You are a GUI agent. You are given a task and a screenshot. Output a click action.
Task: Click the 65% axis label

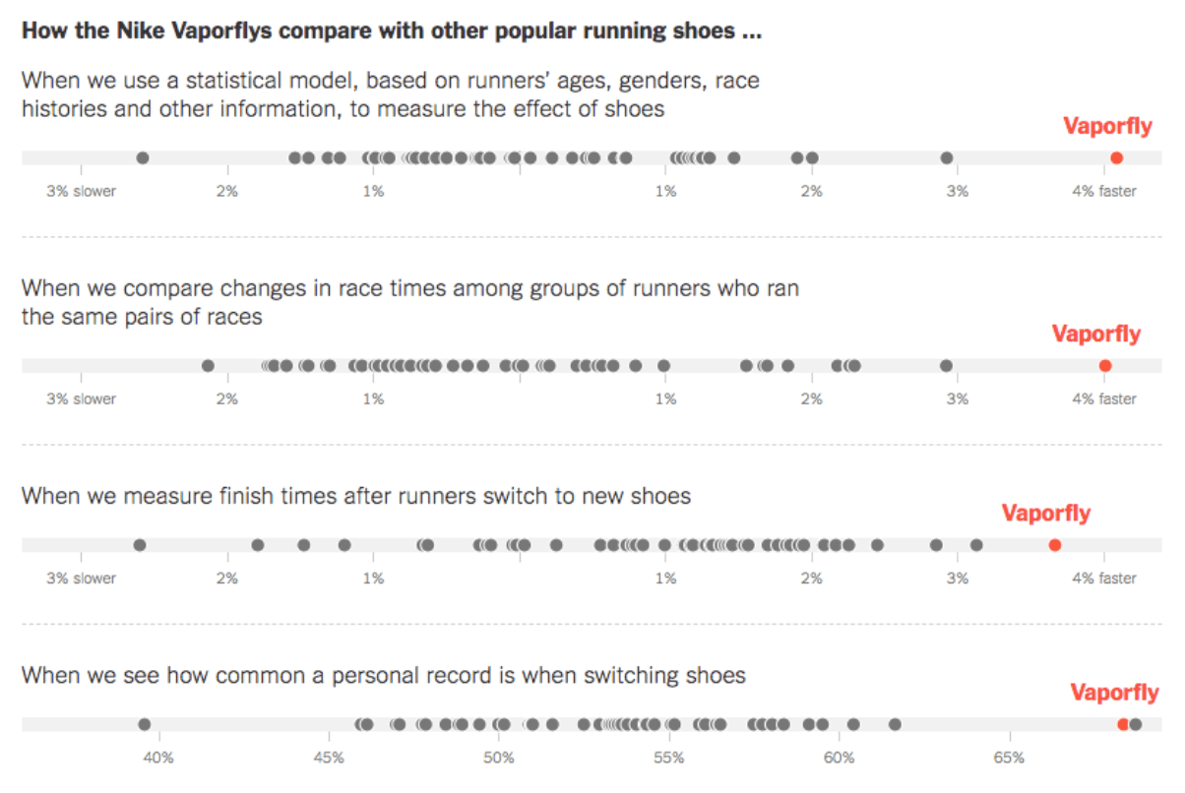(x=1009, y=759)
